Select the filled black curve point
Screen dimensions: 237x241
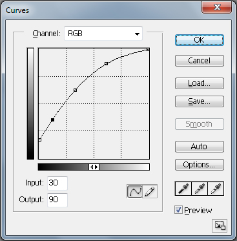[x=52, y=120]
